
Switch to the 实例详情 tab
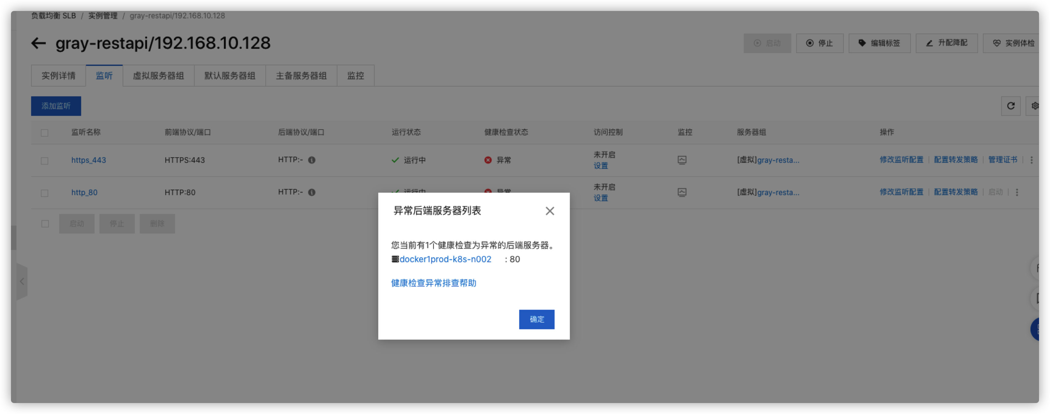(58, 75)
